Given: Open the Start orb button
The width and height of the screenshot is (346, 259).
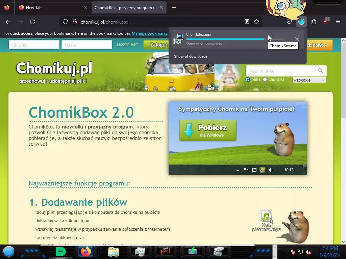Looking at the screenshot, I should click(x=8, y=252).
